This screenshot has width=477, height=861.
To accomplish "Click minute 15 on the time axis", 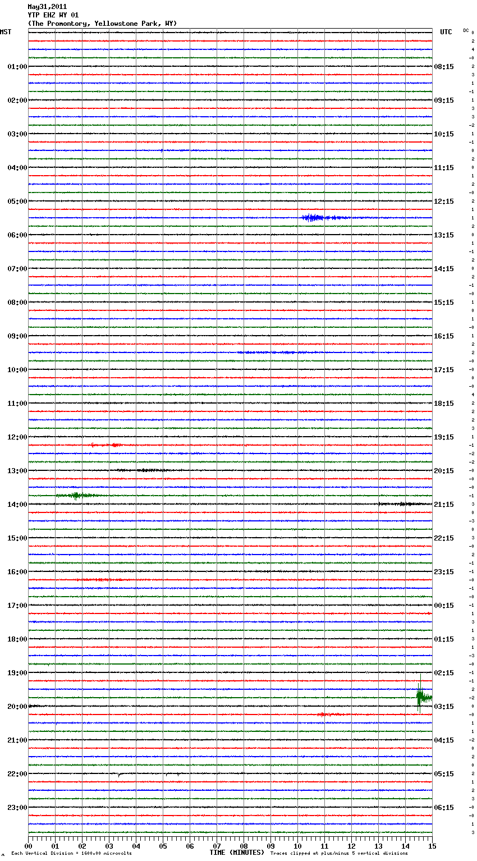I will pos(432,846).
